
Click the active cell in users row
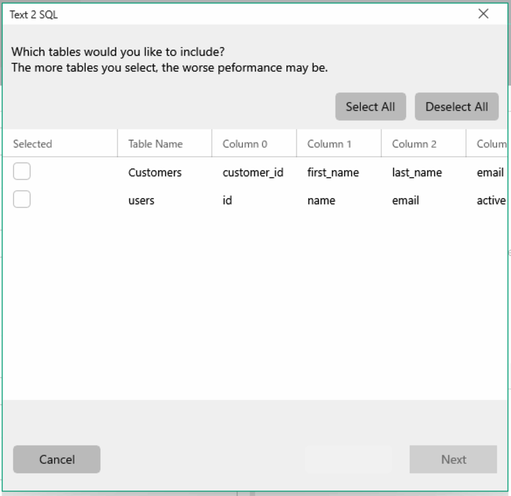pyautogui.click(x=491, y=200)
